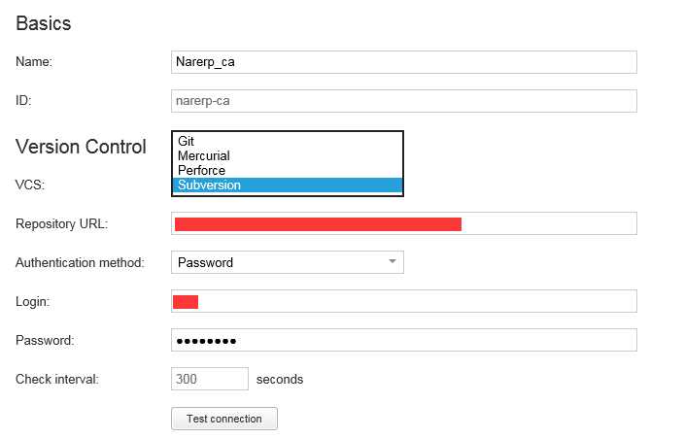Click the 'seconds' unit text

[x=280, y=379]
